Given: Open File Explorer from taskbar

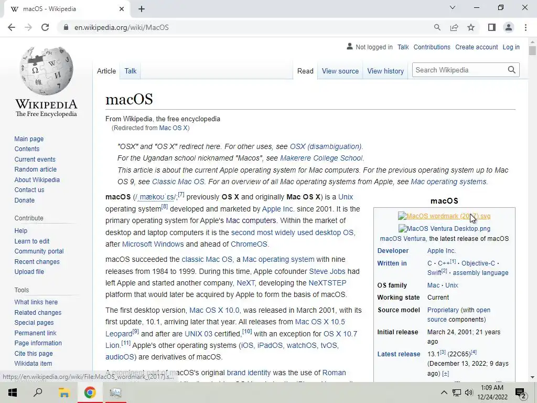Looking at the screenshot, I should point(63,393).
